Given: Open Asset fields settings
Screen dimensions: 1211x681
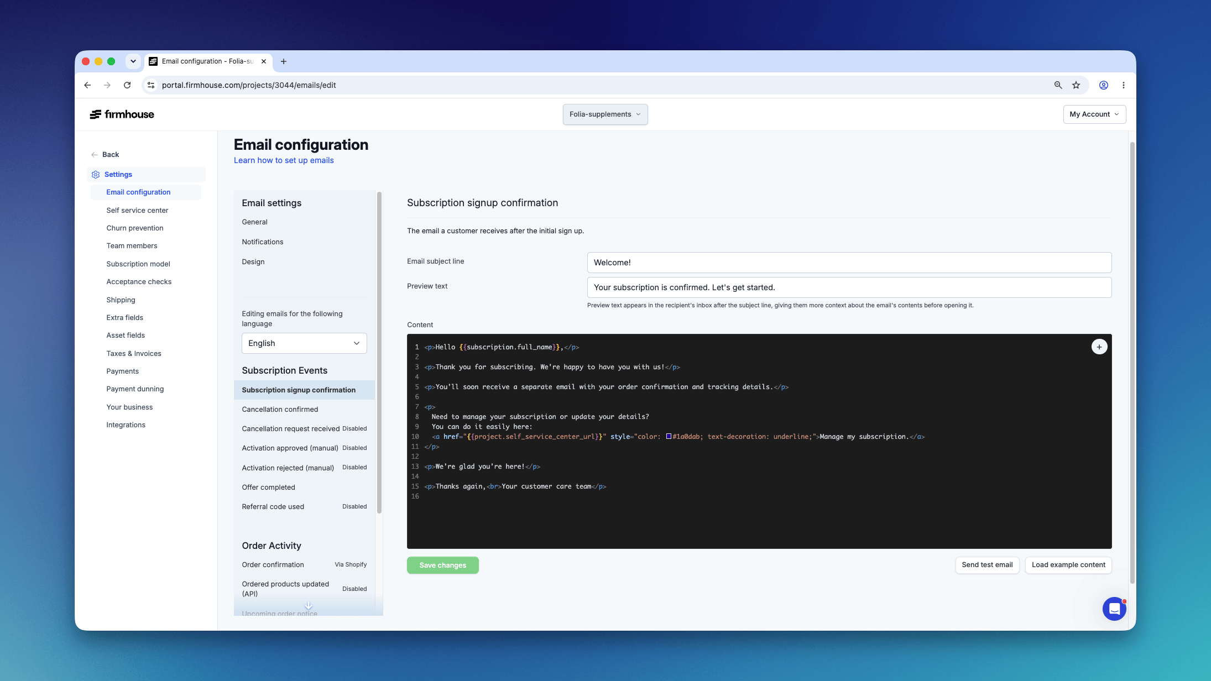Looking at the screenshot, I should tap(126, 336).
